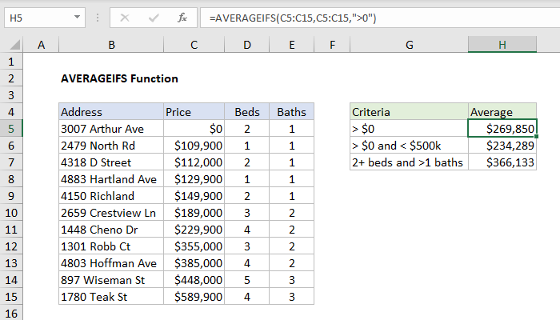Click the Criteria header cell

click(410, 112)
